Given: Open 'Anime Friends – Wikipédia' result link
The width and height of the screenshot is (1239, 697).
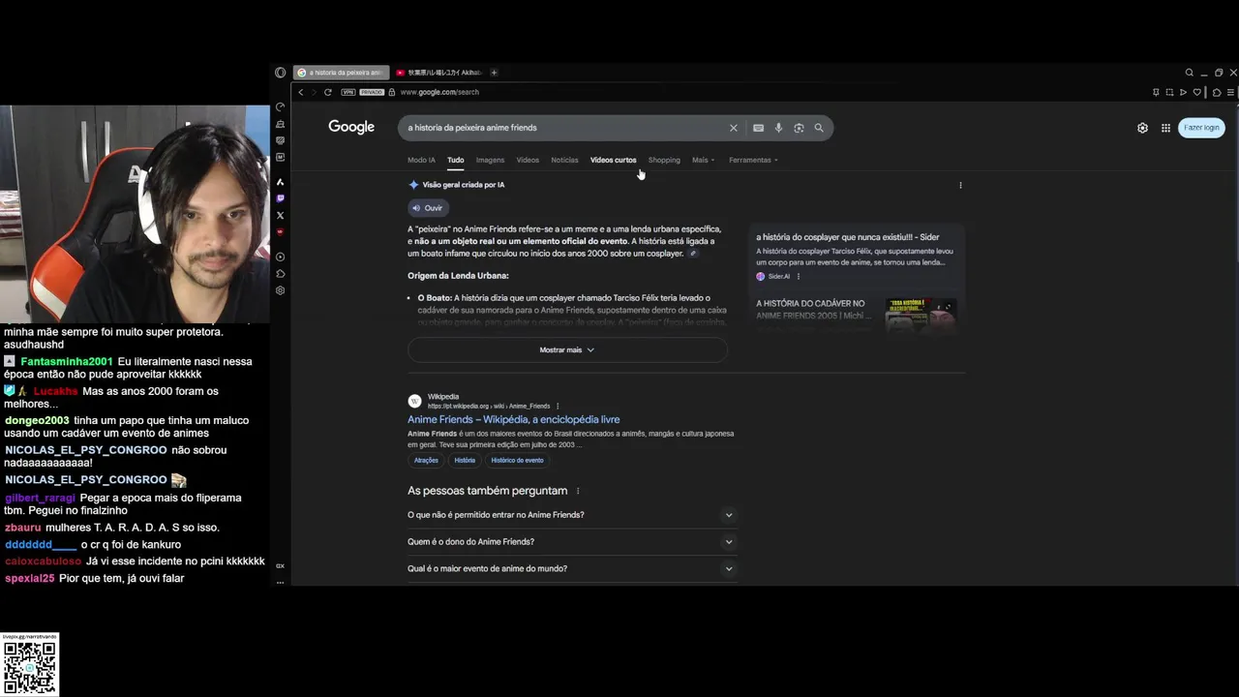Looking at the screenshot, I should pyautogui.click(x=513, y=419).
